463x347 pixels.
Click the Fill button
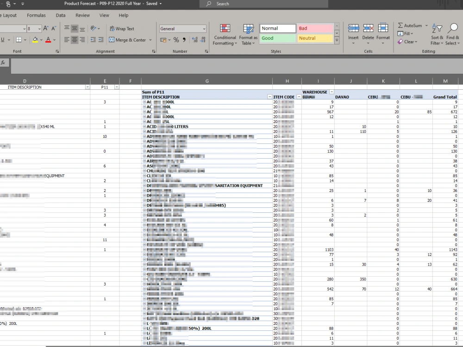click(405, 34)
